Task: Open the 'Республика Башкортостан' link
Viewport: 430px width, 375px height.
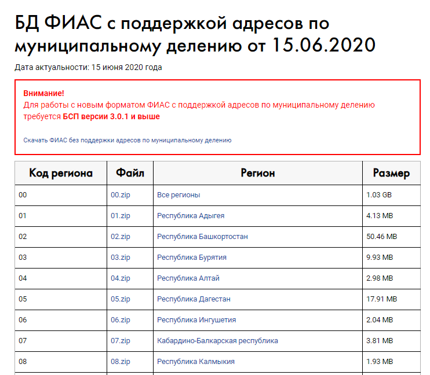Action: 202,237
